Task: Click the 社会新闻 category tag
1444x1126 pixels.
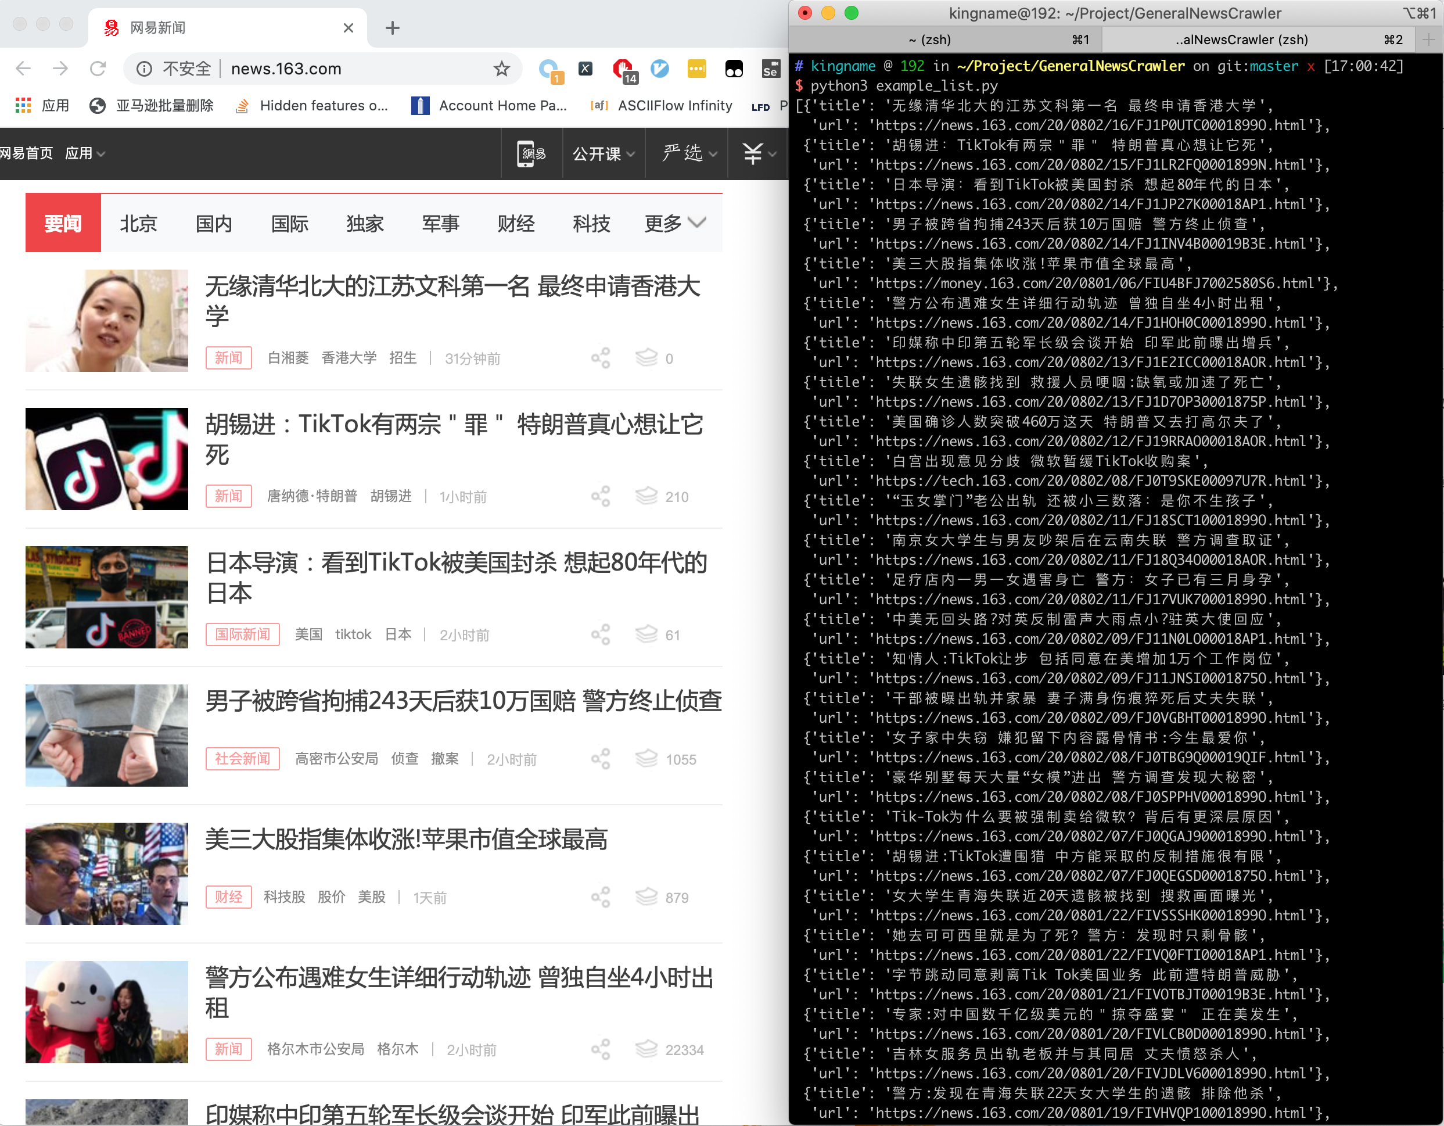Action: (x=242, y=758)
